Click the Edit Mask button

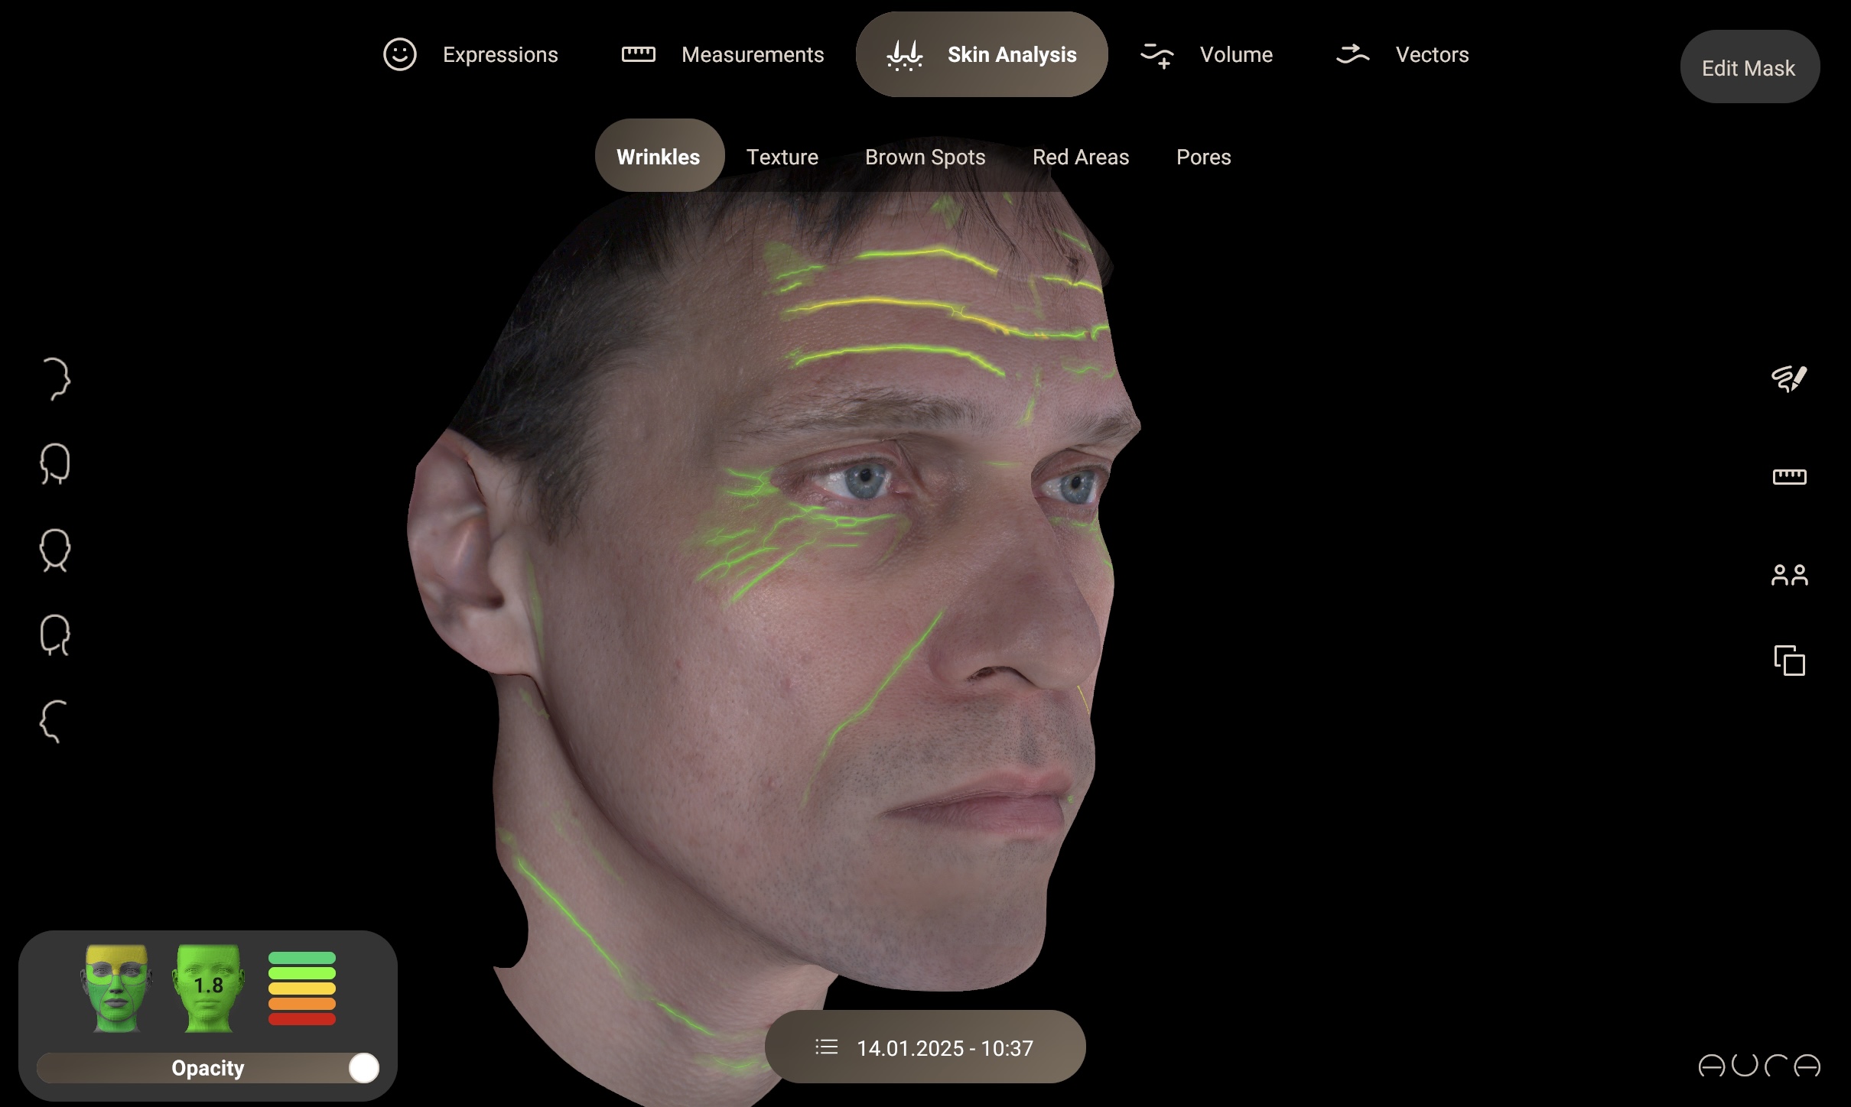coord(1749,68)
